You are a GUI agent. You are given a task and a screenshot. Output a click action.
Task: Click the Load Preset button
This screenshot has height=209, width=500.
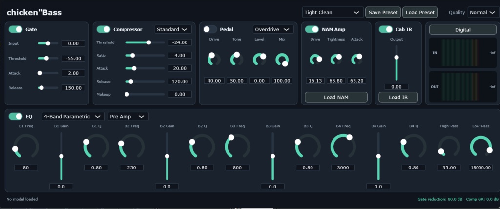point(420,12)
